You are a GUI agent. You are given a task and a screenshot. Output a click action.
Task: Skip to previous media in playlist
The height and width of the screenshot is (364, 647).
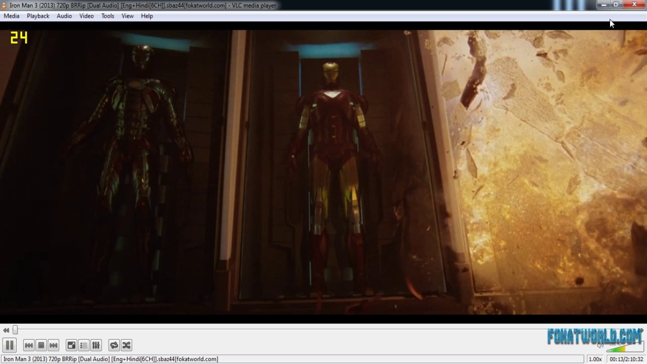29,345
